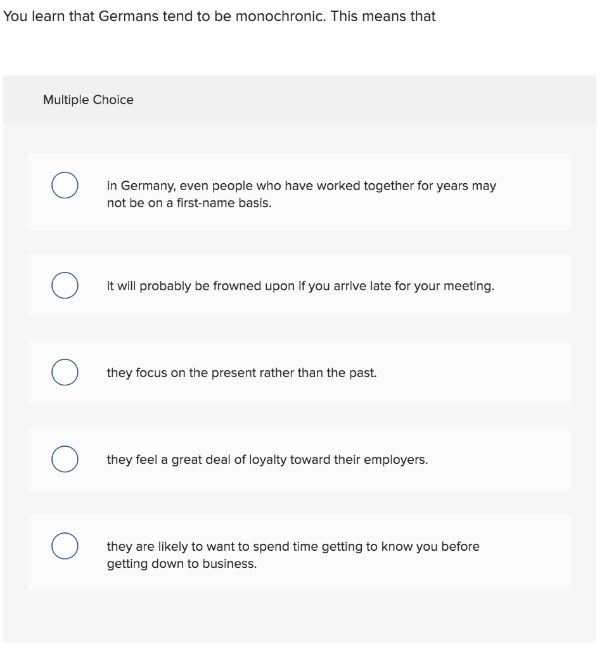Viewport: 609px width, 649px height.
Task: Click the Multiple Choice header label
Action: pos(88,100)
